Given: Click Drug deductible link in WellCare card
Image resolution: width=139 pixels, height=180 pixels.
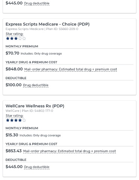Looking at the screenshot, I should (37, 167).
